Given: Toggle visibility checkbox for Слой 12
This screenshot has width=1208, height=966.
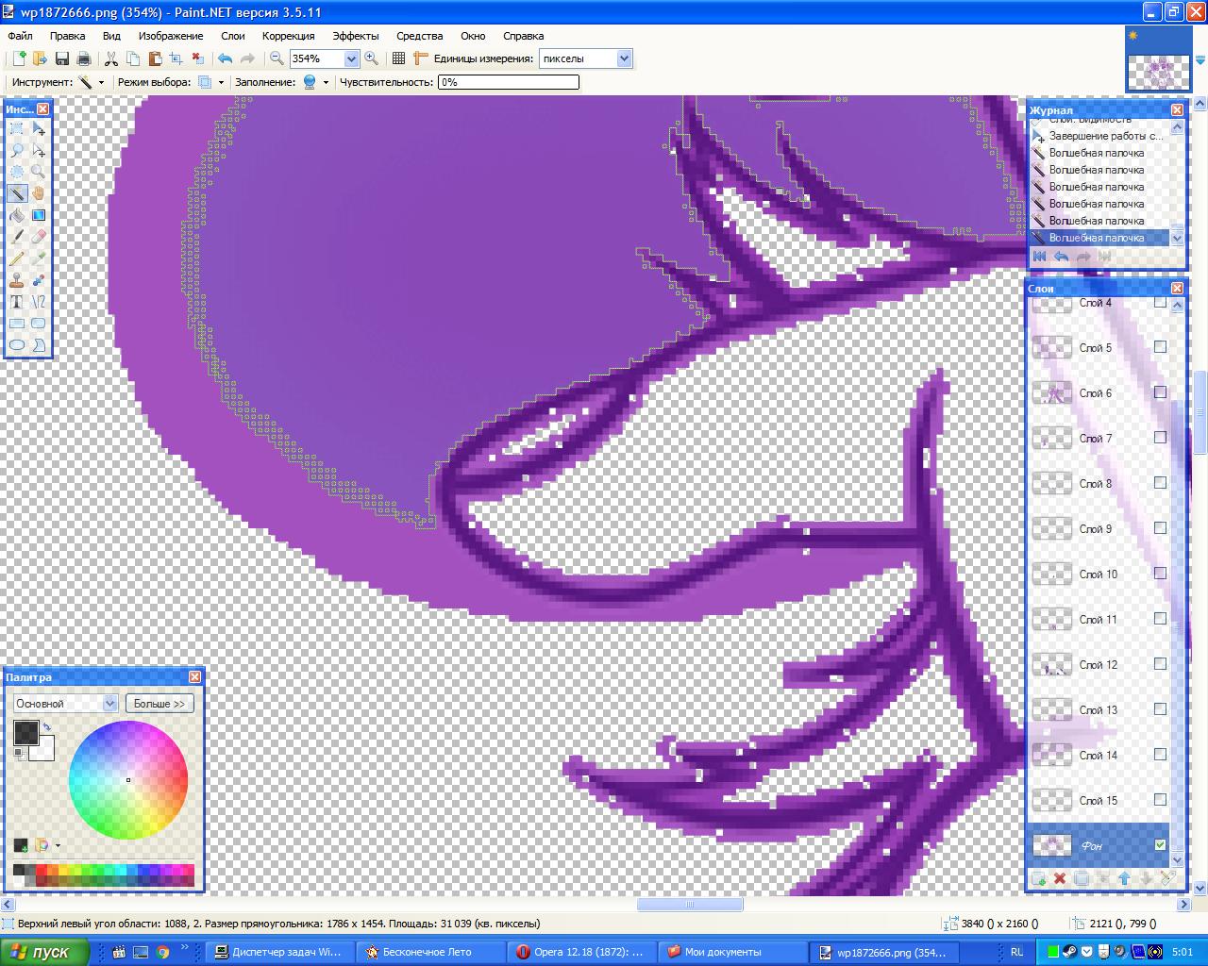Looking at the screenshot, I should click(1160, 664).
